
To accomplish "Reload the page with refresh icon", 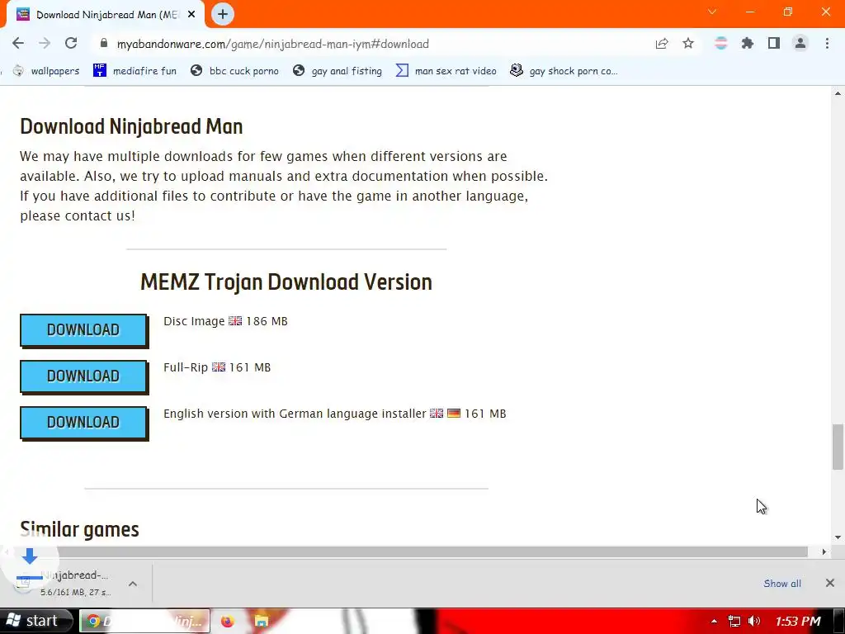I will [71, 44].
